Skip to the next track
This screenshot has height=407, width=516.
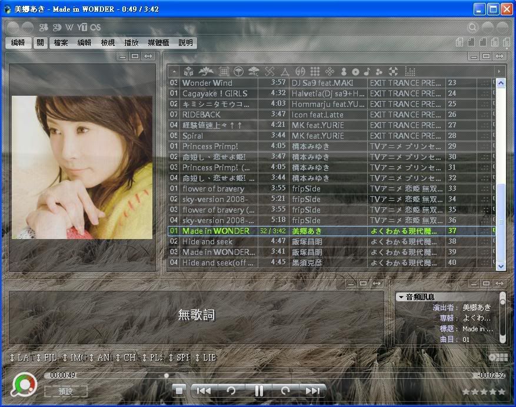pyautogui.click(x=312, y=391)
